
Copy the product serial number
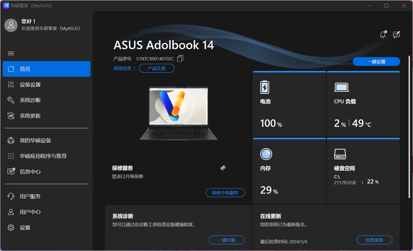tap(180, 58)
